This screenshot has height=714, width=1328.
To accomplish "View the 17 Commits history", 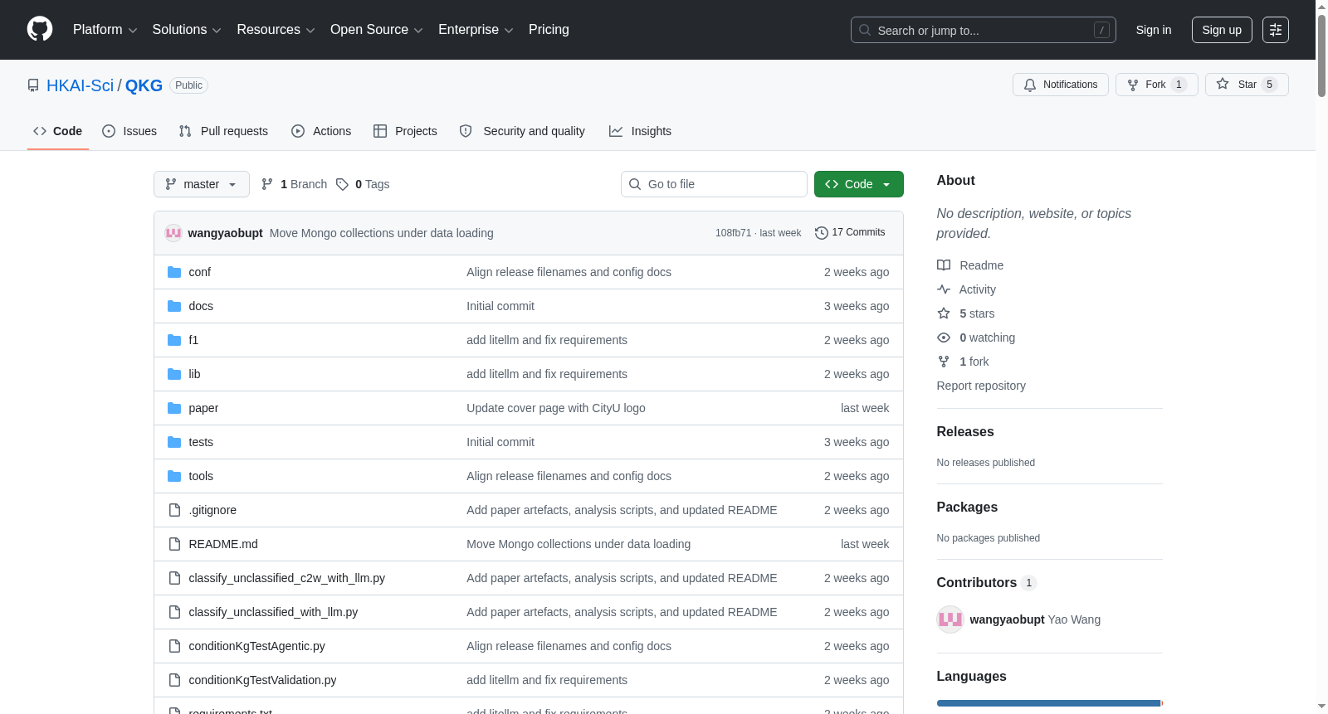I will pyautogui.click(x=850, y=232).
